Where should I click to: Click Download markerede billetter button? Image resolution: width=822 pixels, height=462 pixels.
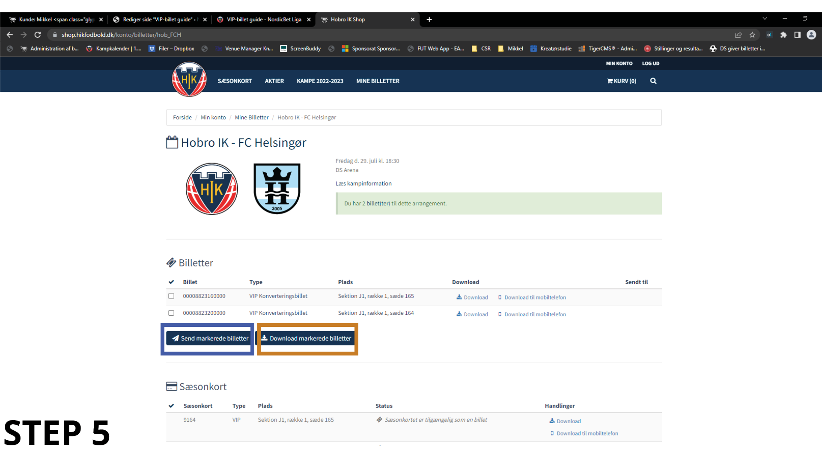pos(307,338)
